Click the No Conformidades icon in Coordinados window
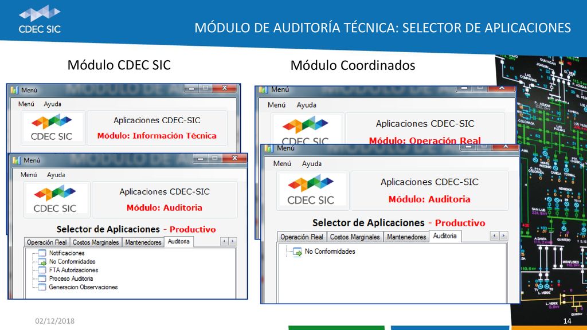Image resolution: width=587 pixels, height=330 pixels. coord(298,252)
